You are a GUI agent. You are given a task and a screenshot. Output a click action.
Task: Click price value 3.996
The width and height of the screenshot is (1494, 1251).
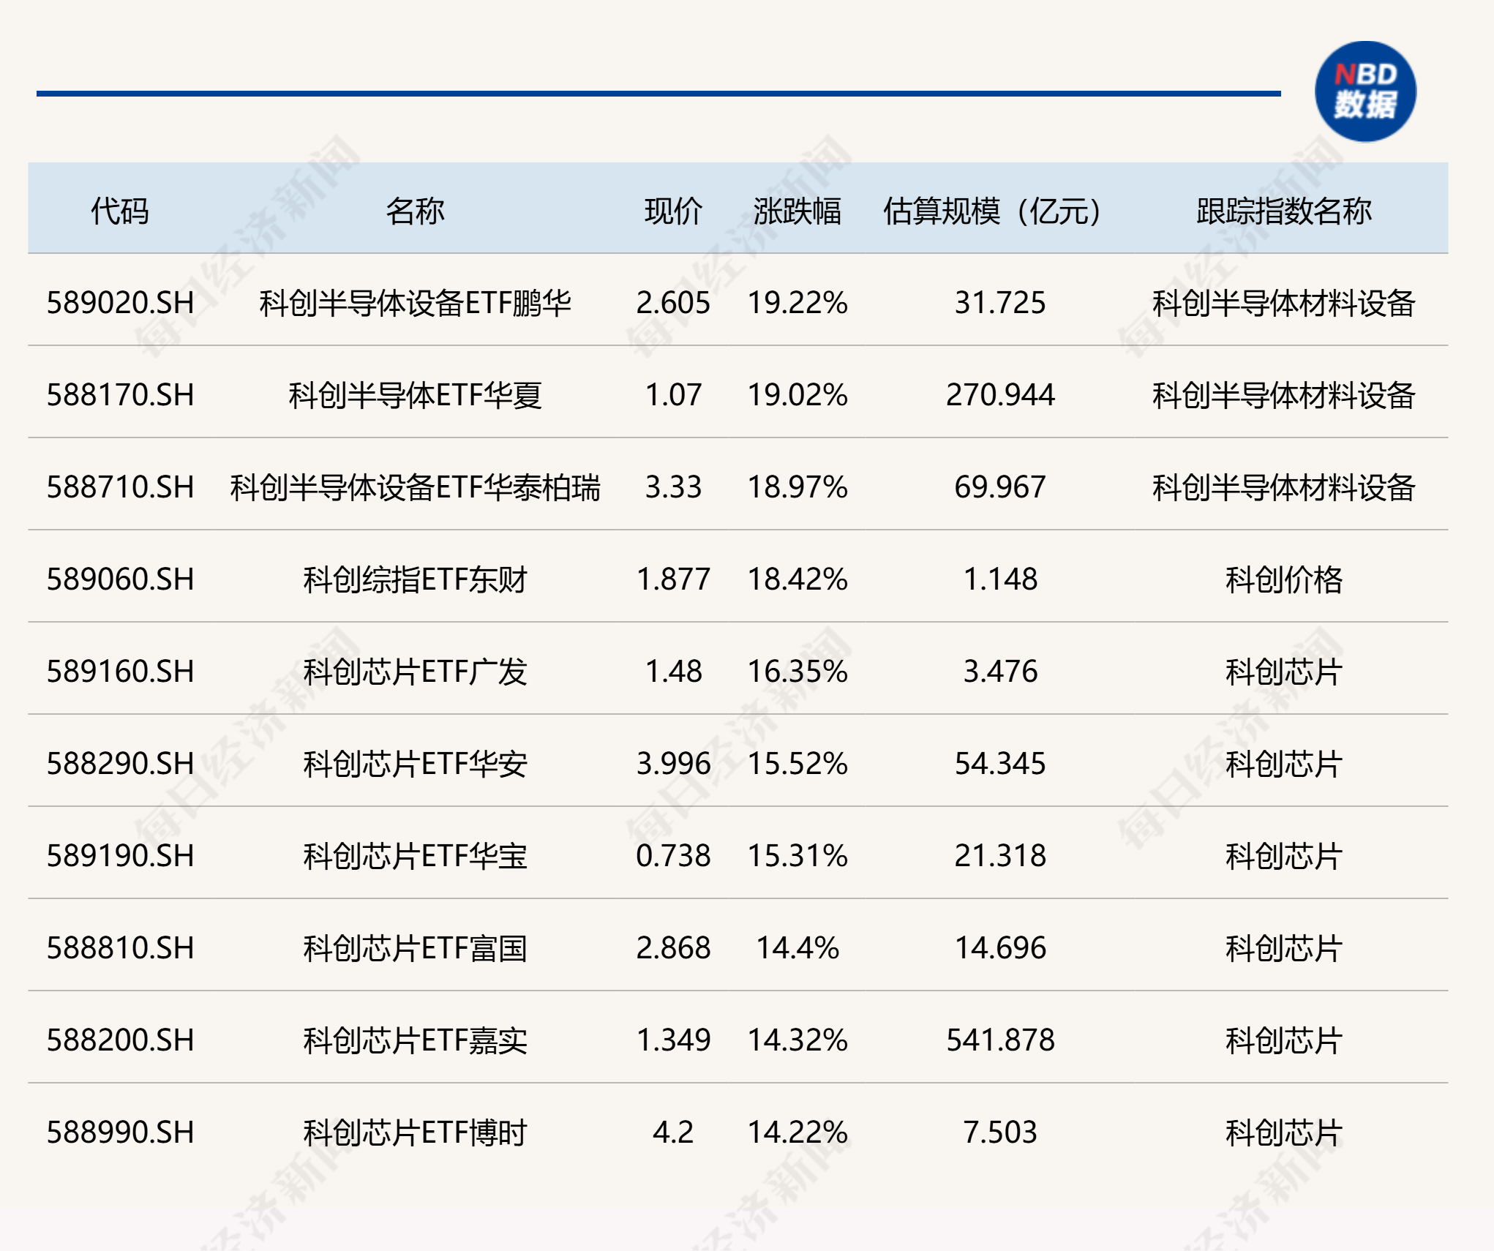673,764
